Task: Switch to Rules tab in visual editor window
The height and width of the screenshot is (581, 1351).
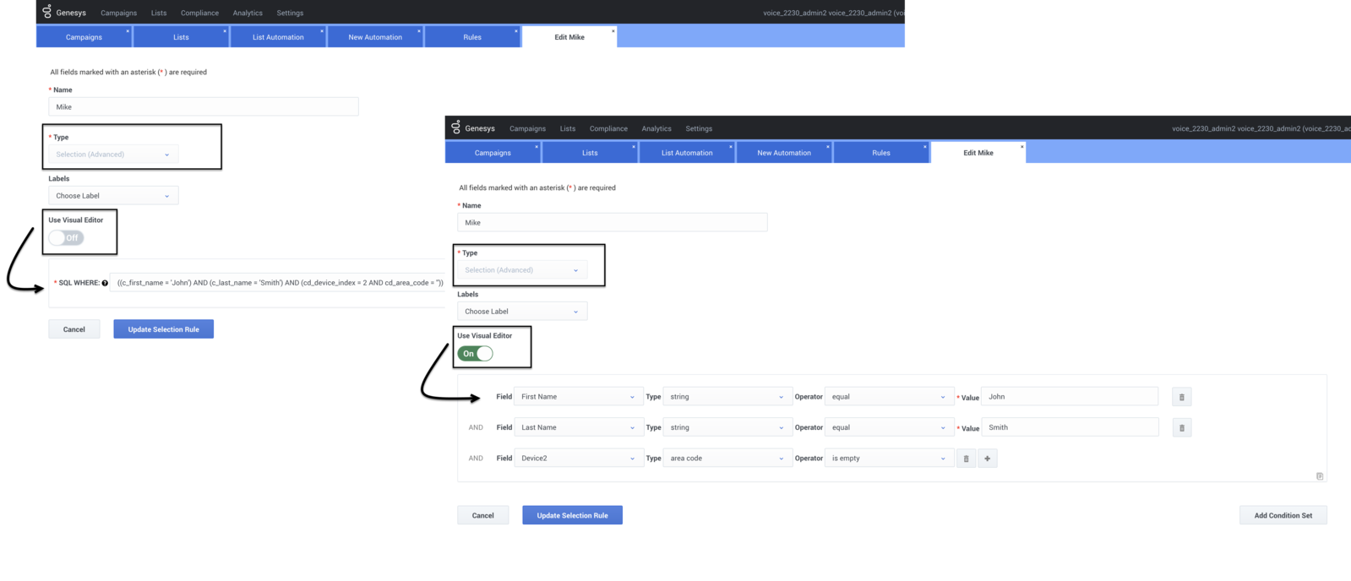Action: coord(880,153)
